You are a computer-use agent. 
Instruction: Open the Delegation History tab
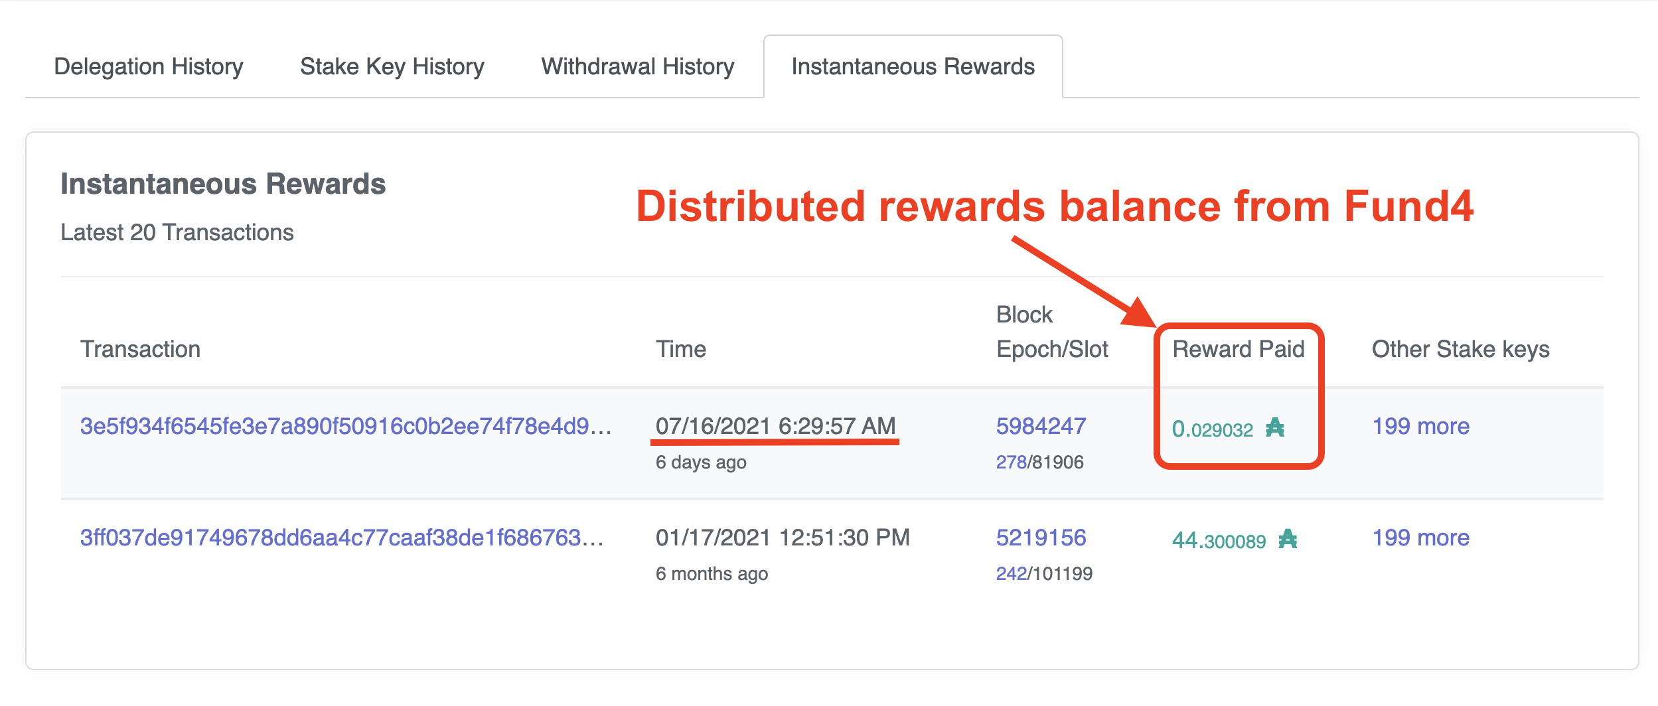pos(149,67)
